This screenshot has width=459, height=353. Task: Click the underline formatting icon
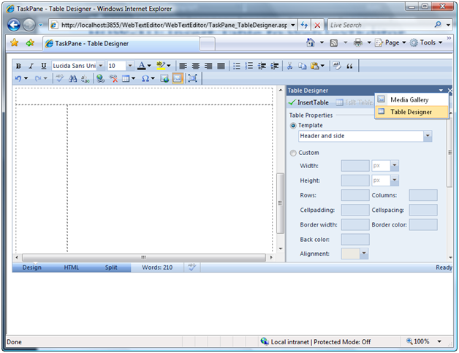click(x=44, y=66)
